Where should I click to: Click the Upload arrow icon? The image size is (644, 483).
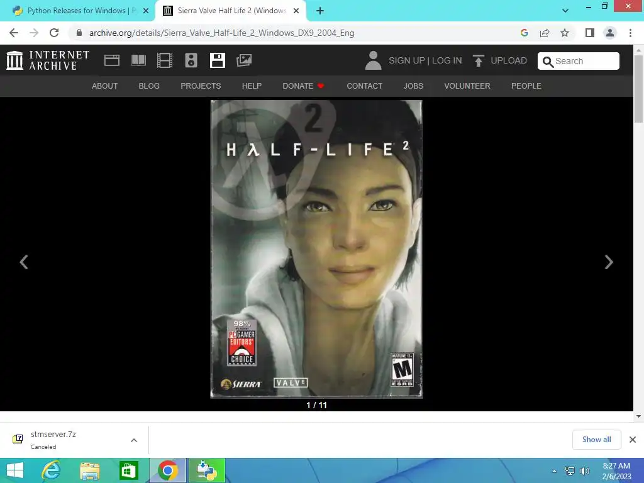point(478,60)
